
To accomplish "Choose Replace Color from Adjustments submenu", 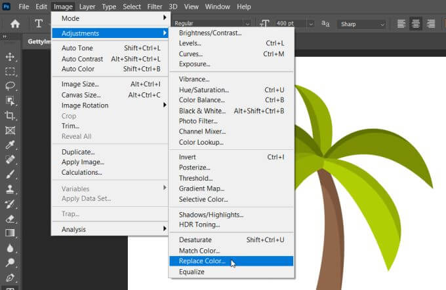I will (202, 261).
